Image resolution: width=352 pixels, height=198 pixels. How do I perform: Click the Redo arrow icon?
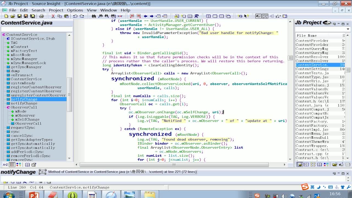(82, 16)
